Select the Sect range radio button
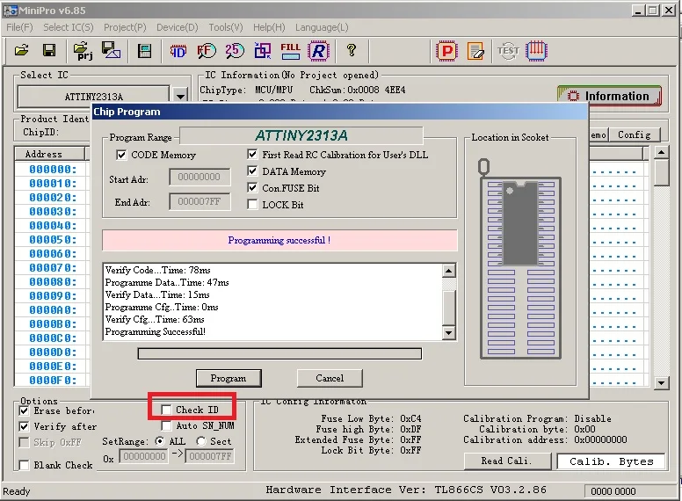Image resolution: width=682 pixels, height=501 pixels. (x=201, y=441)
